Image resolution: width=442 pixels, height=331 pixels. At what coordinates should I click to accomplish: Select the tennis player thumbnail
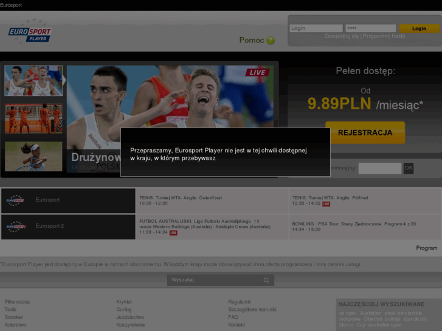[x=33, y=156]
